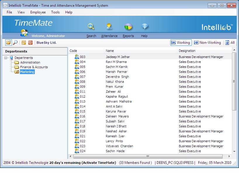This screenshot has width=239, height=179.
Task: Collapse the Departments tree root node
Action: pos(6,58)
